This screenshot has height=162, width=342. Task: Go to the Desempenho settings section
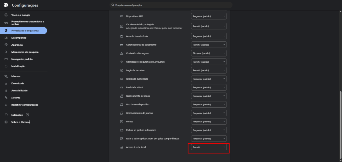click(x=19, y=38)
